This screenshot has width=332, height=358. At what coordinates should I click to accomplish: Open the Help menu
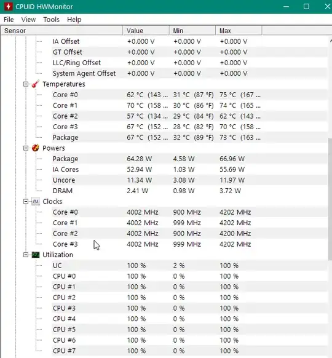pyautogui.click(x=74, y=20)
